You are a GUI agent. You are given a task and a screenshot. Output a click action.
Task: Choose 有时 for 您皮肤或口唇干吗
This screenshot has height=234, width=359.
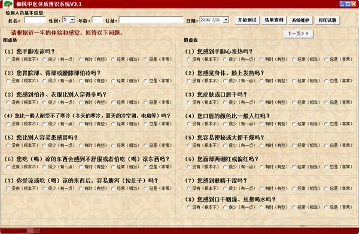click(x=261, y=103)
